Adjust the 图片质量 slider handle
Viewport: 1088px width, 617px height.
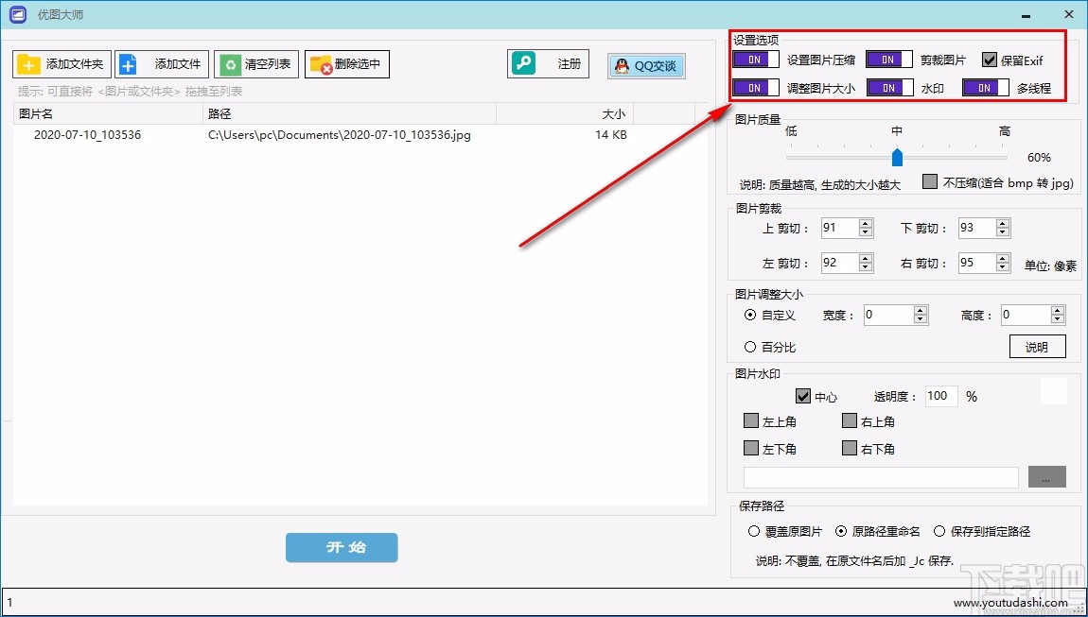pos(897,158)
